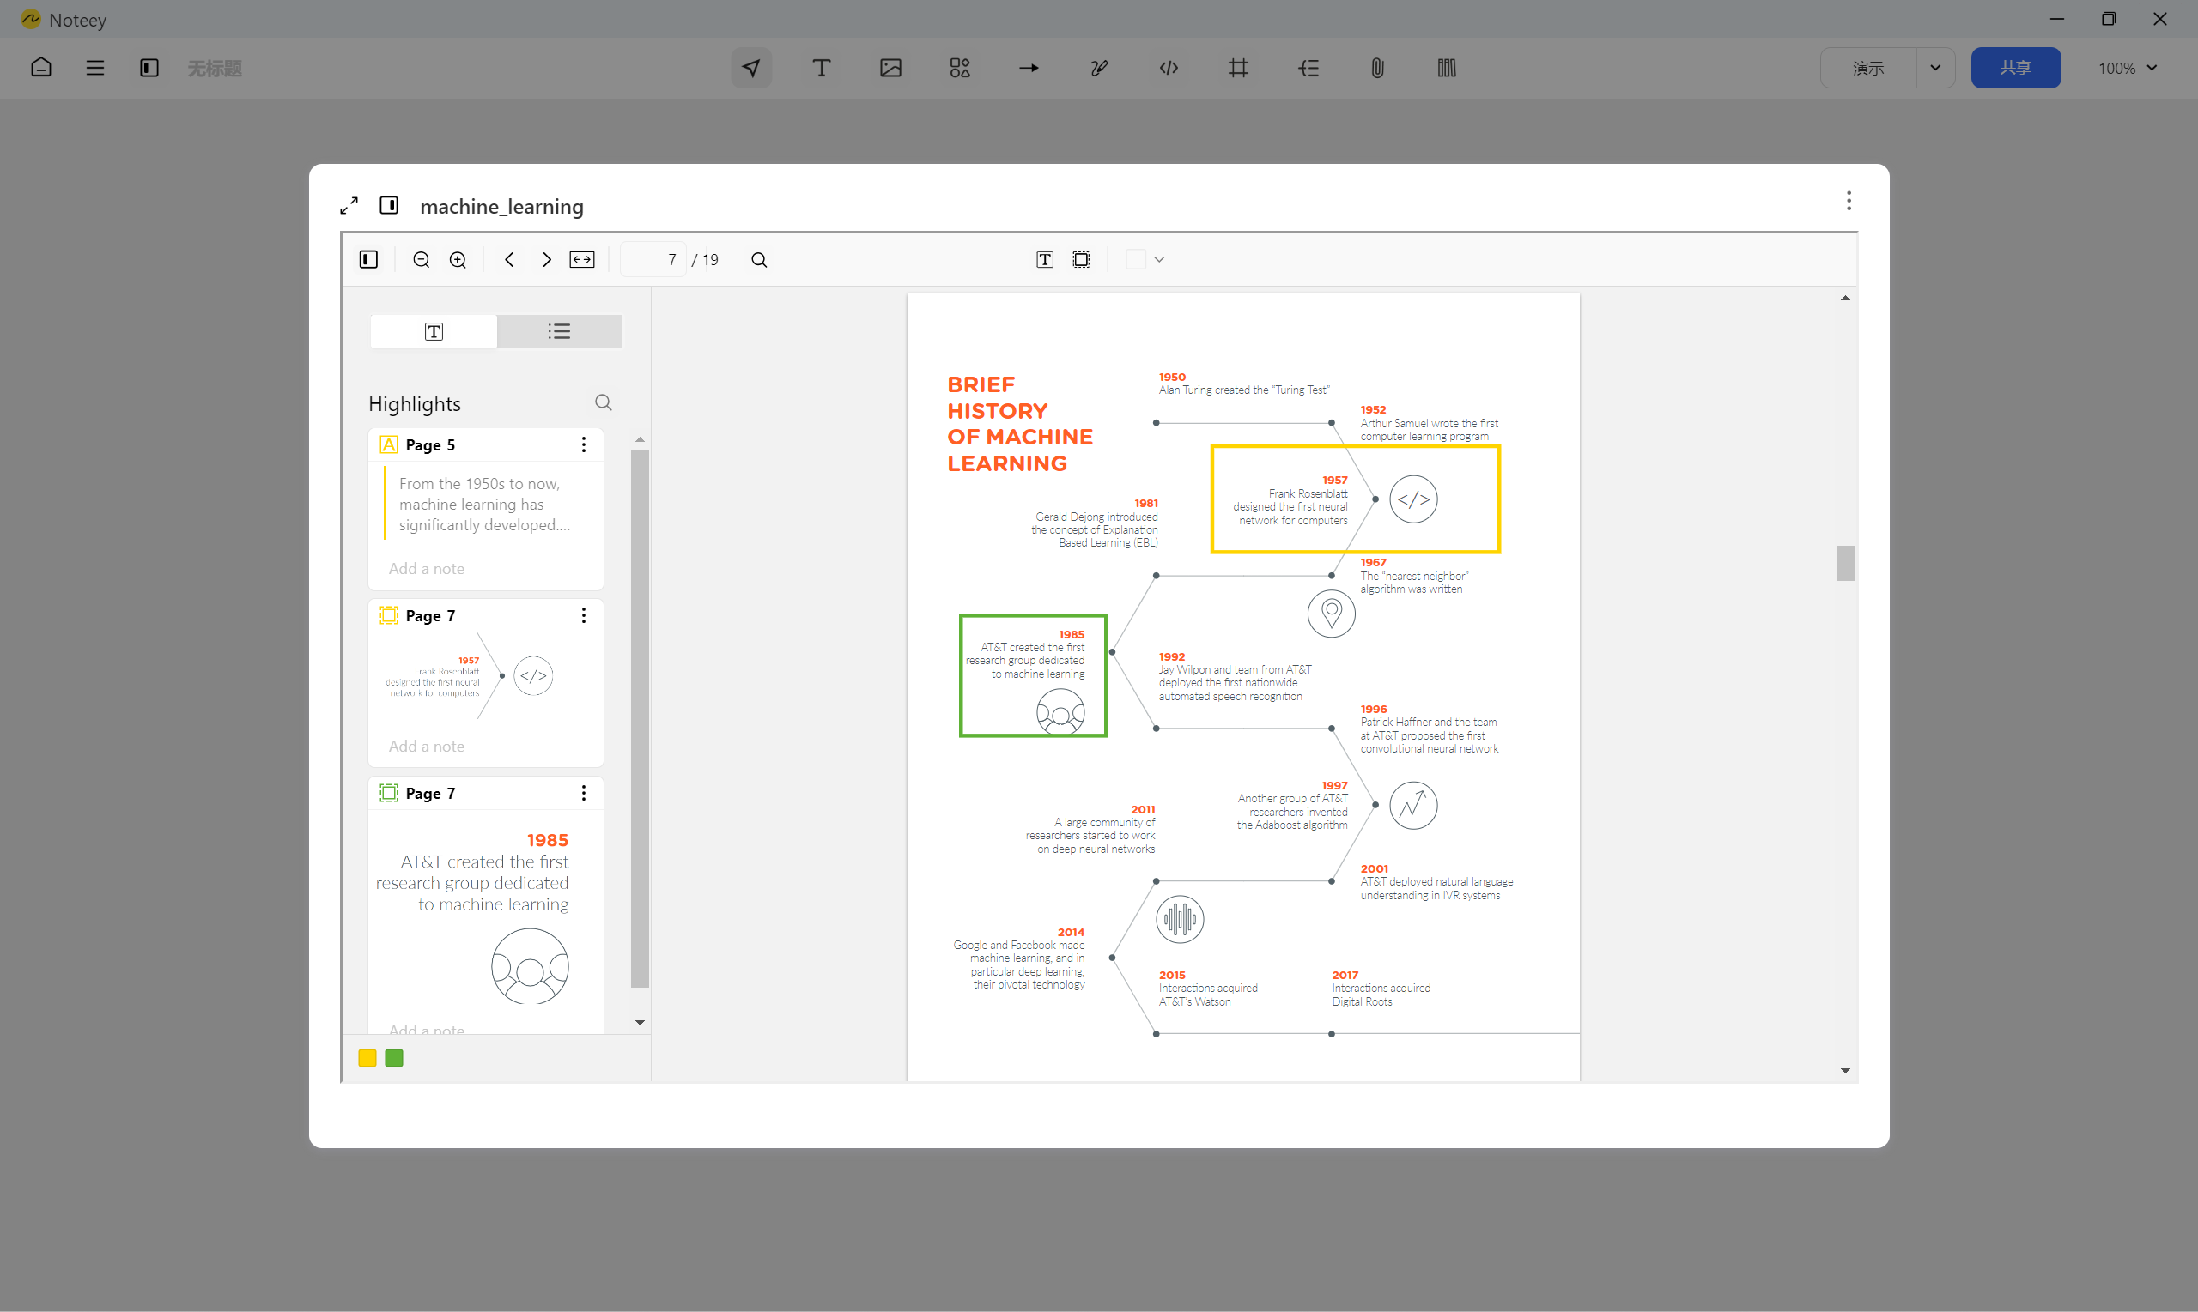Screen dimensions: 2198x1312
Task: Fit PDF page to width
Action: click(x=582, y=259)
